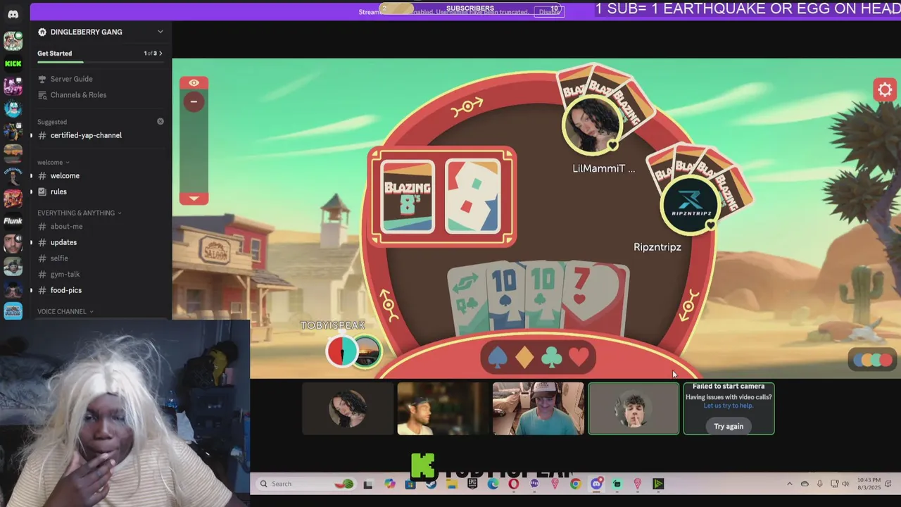Select the green-outlined avatar tile
Screen dimensions: 901x507
(634, 408)
